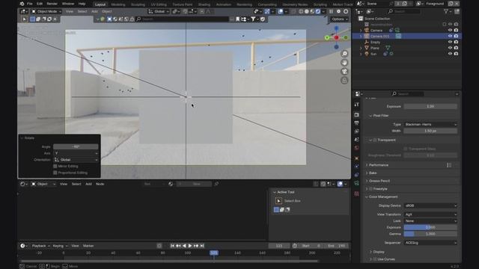
Task: Expand the Sun object in outliner
Action: tap(361, 54)
